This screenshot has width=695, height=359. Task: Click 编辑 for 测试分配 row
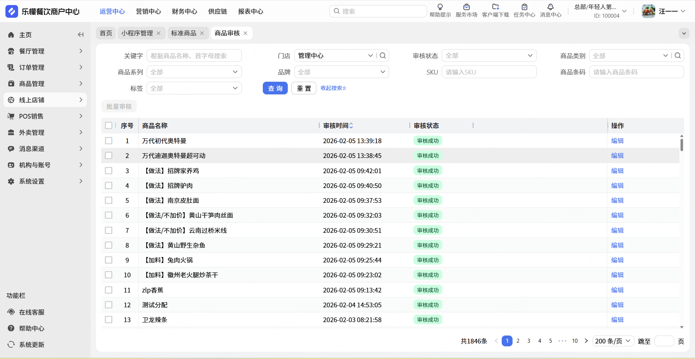617,305
